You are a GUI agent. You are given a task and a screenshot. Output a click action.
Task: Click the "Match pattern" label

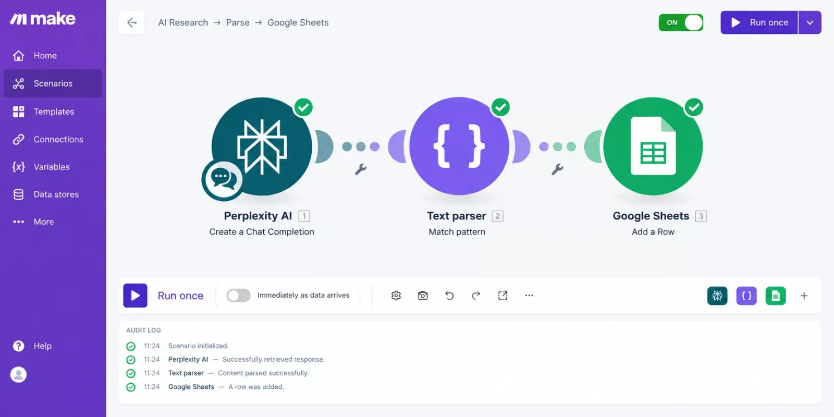point(457,231)
